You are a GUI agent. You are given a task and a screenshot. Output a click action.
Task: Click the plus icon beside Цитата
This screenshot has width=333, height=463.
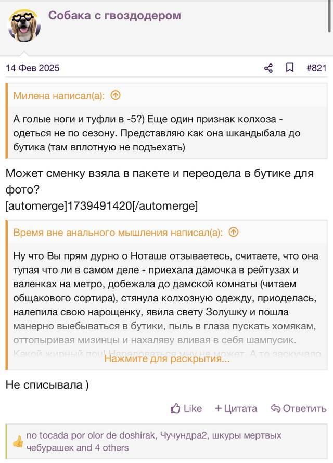coord(219,408)
